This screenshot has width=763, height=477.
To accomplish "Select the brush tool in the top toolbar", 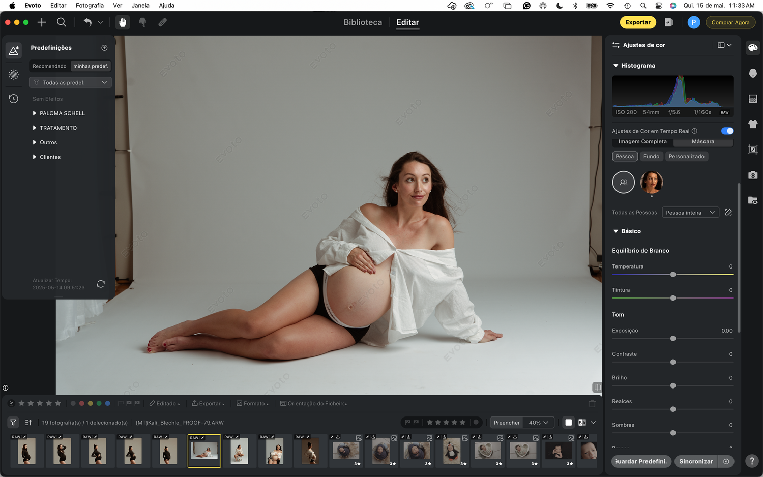I will (x=143, y=22).
